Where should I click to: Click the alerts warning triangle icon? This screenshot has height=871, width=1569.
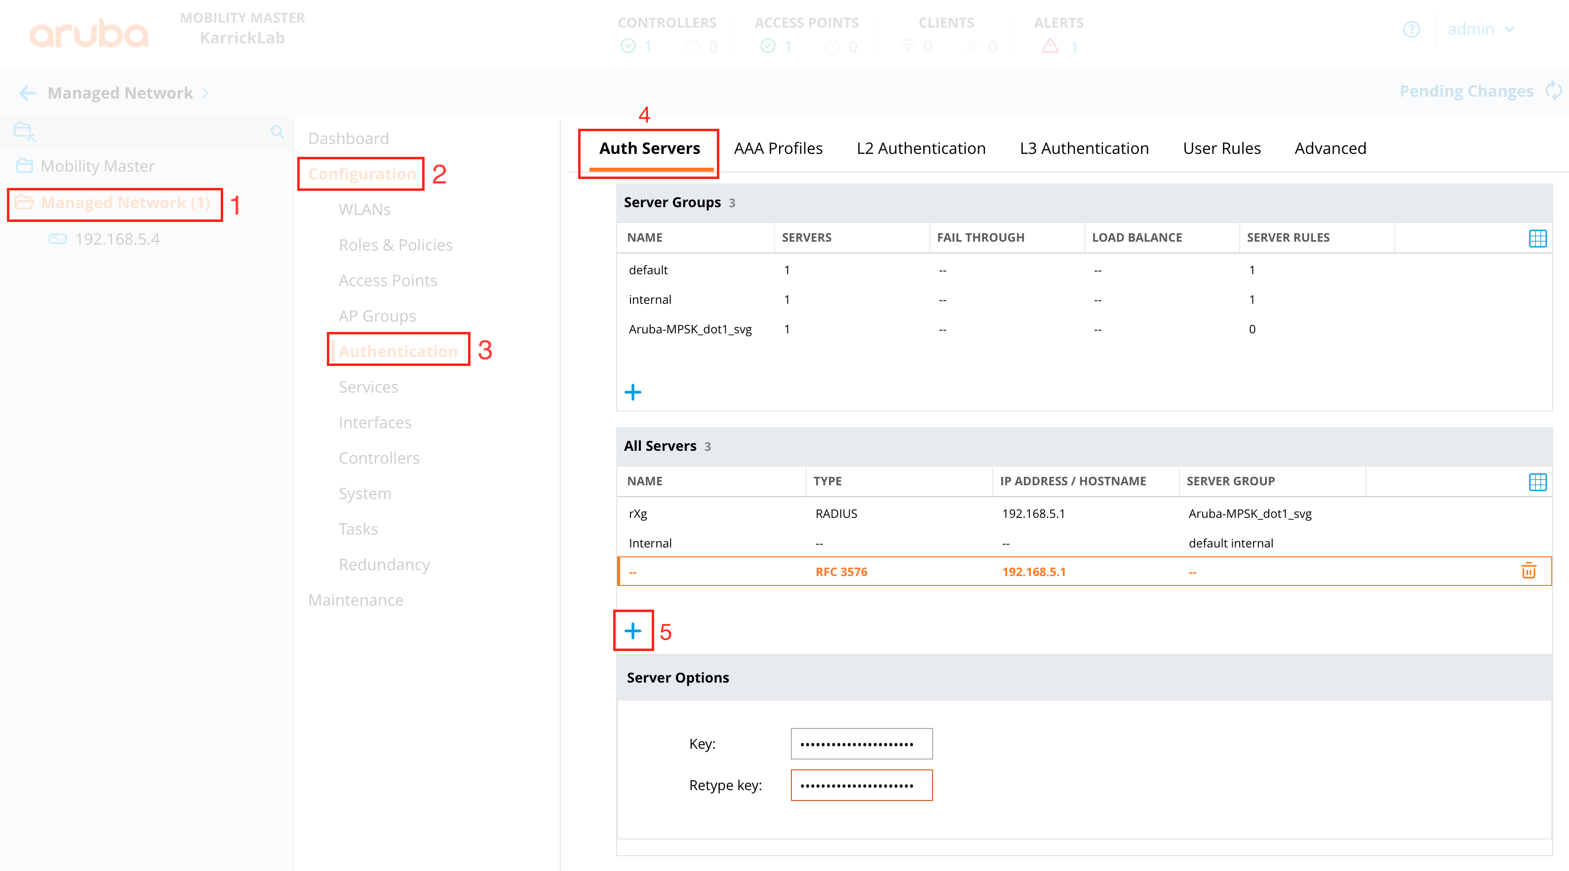tap(1050, 46)
